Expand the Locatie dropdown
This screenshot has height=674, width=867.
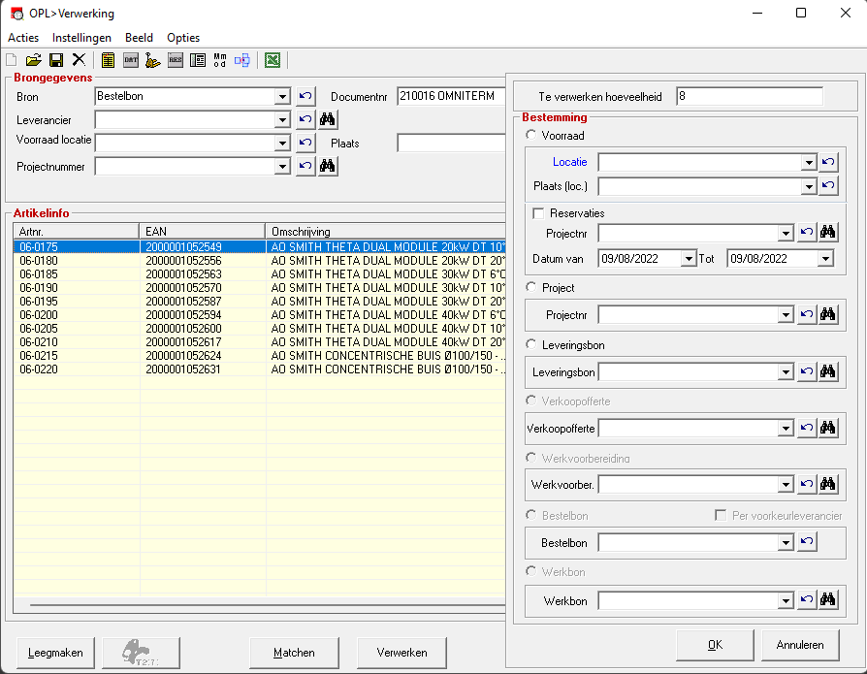(809, 163)
